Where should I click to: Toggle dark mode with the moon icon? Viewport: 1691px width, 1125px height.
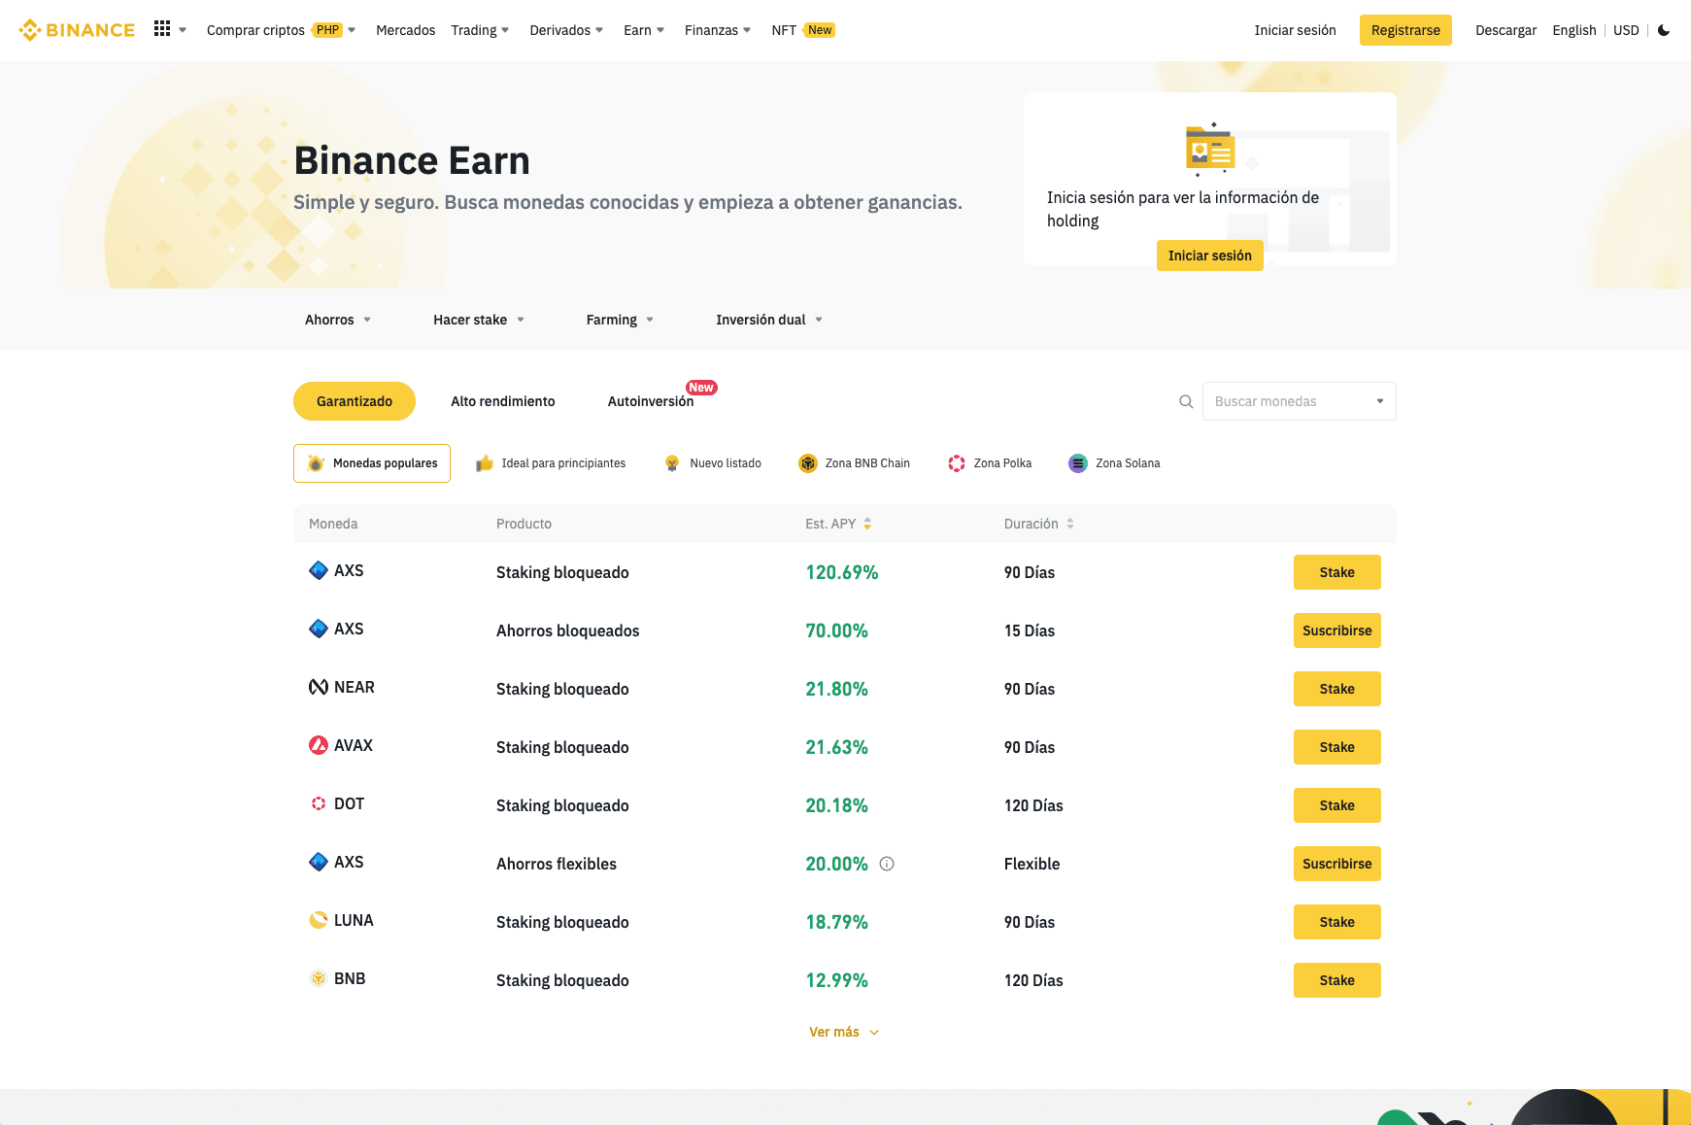[1664, 30]
